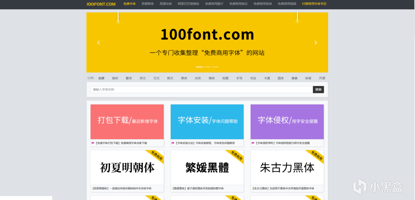Screen dimensions: 415x200
Task: Open 思源宋体 in the top nav
Action: coord(166,4)
